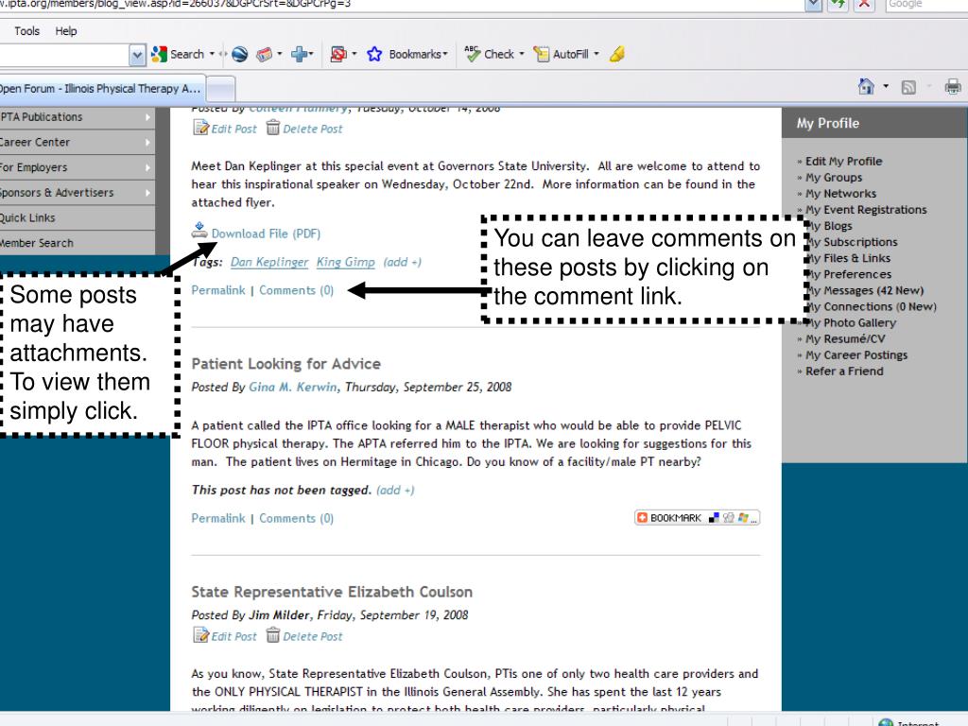Open the Career Center sidebar menu

pos(77,142)
